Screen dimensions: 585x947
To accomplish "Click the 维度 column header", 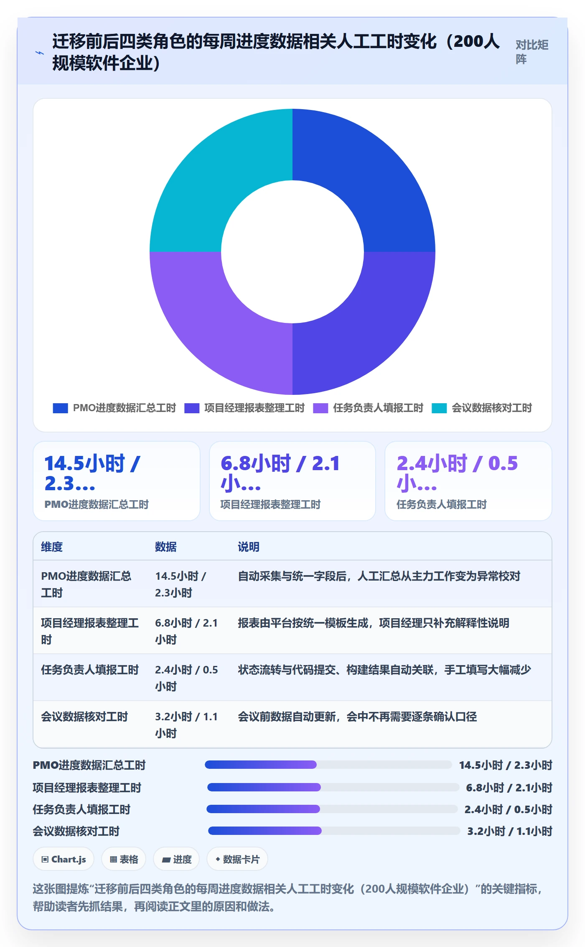I will [x=52, y=547].
